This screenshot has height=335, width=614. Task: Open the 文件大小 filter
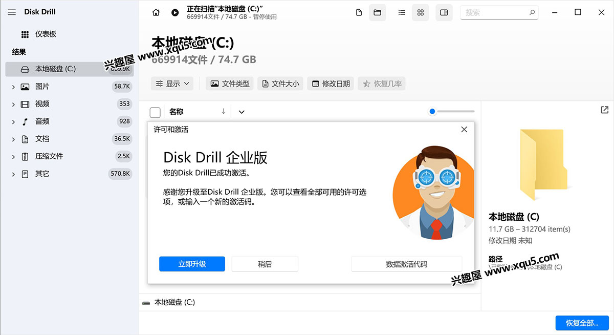280,83
